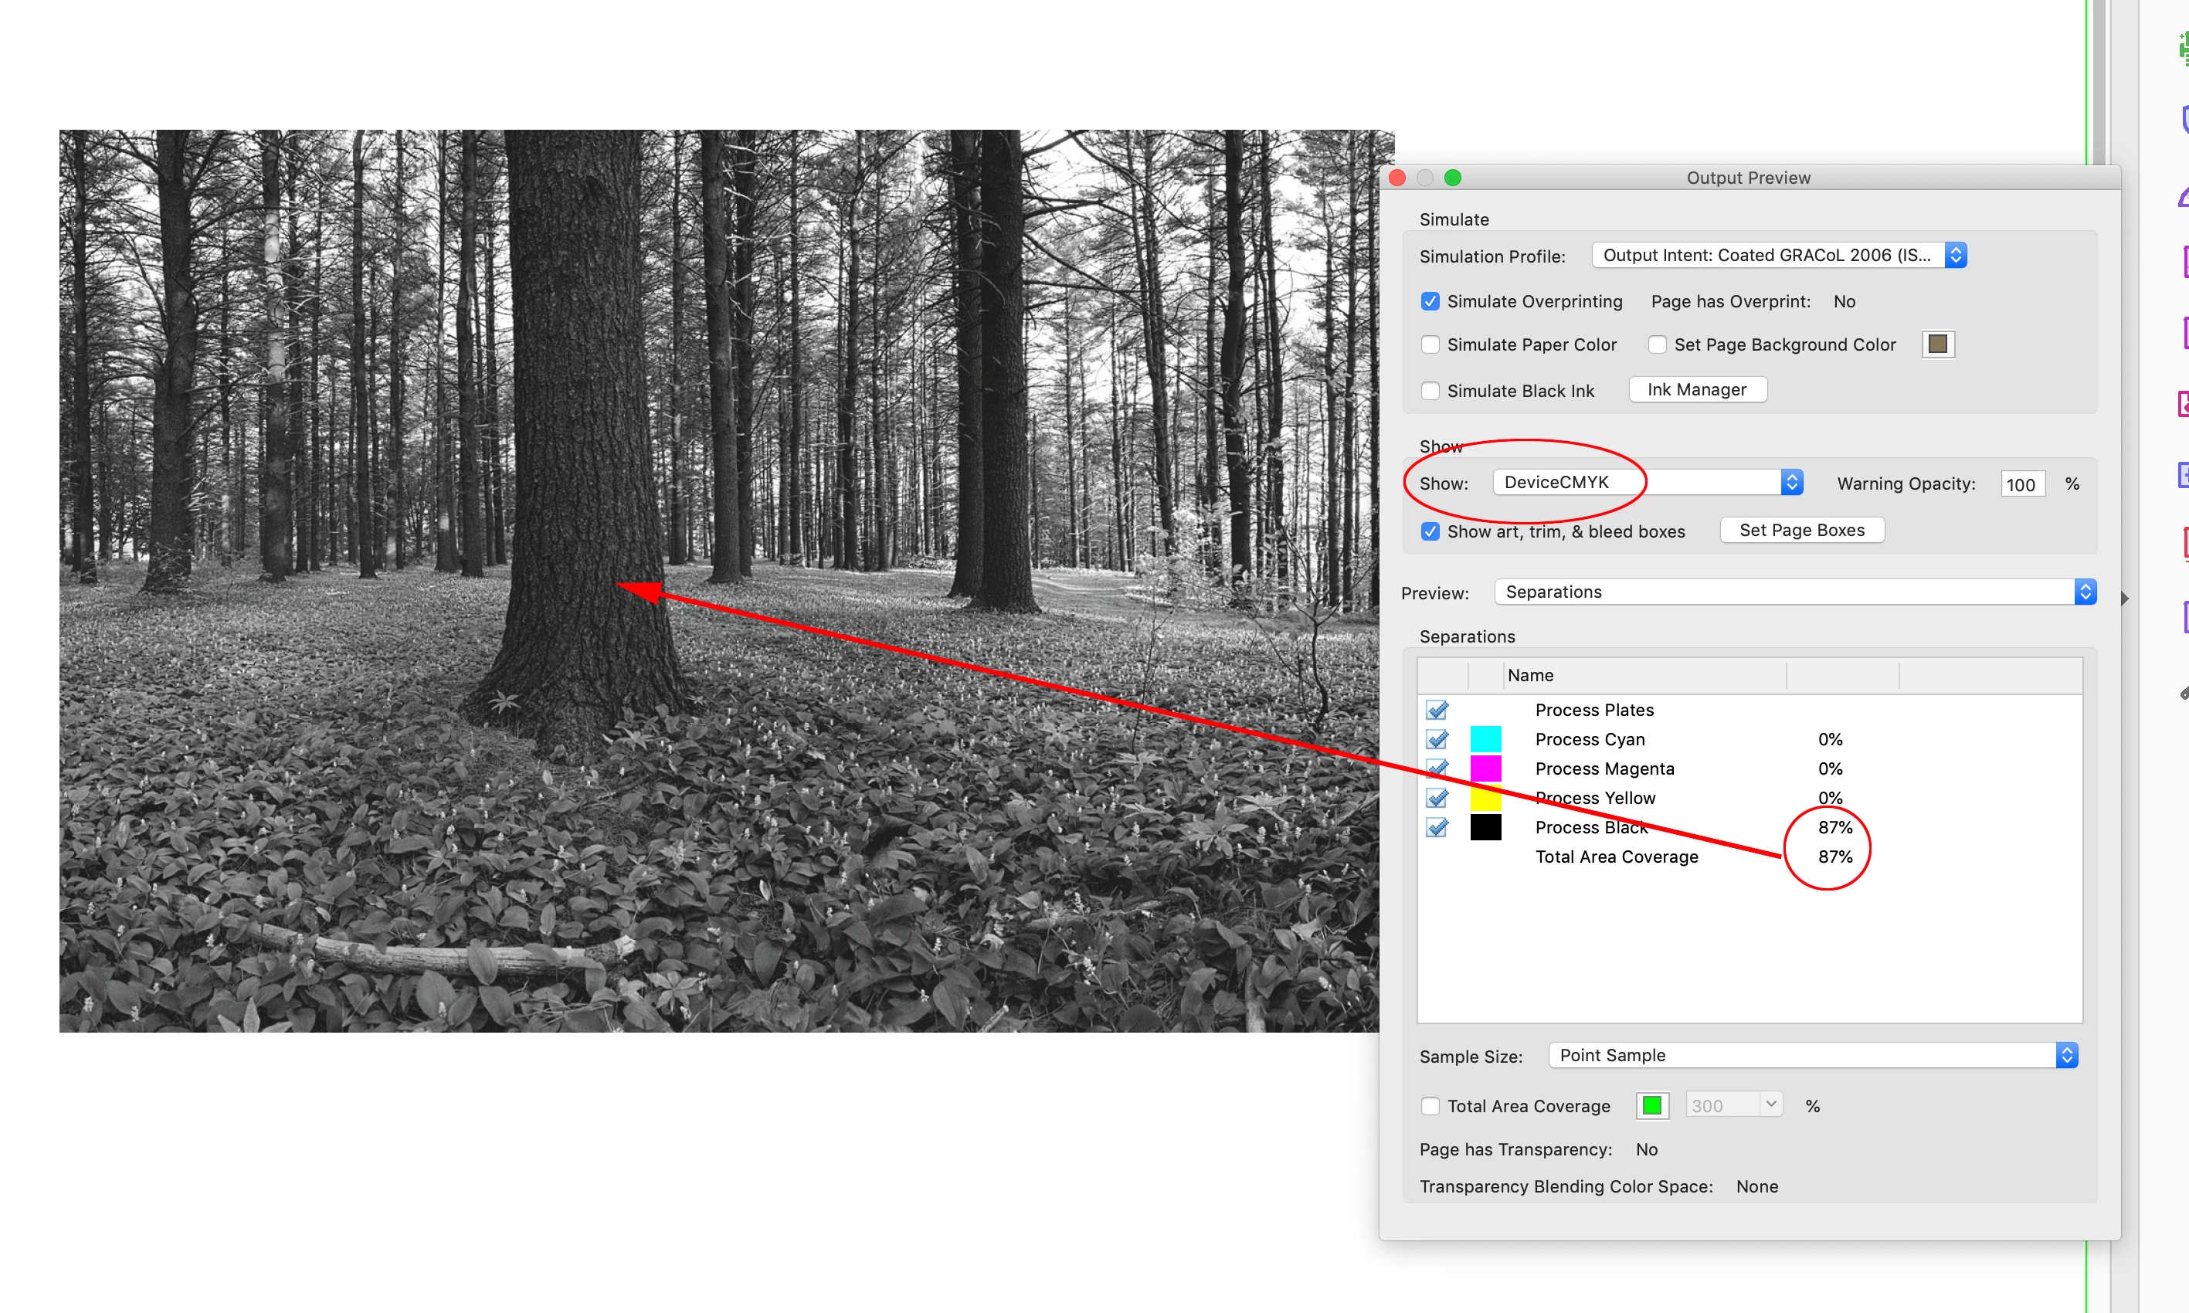The height and width of the screenshot is (1313, 2189).
Task: Click the Warning Opacity input field
Action: (x=2021, y=484)
